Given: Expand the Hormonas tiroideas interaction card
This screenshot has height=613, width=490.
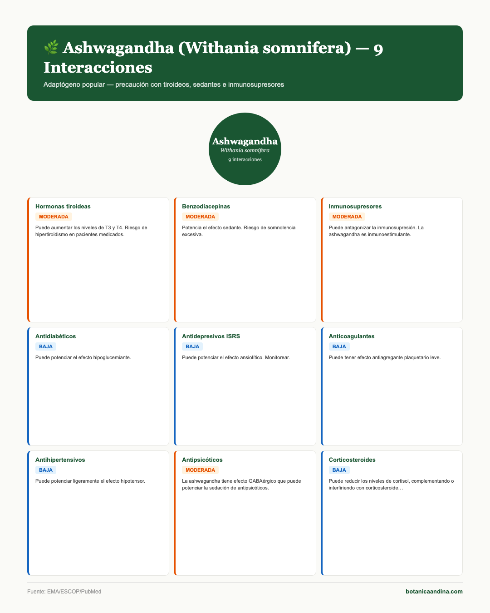Looking at the screenshot, I should tap(98, 258).
